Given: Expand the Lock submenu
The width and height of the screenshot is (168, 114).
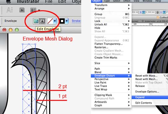Looking at the screenshot, I should [x=111, y=21].
